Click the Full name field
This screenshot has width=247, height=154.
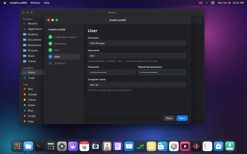coord(137,43)
